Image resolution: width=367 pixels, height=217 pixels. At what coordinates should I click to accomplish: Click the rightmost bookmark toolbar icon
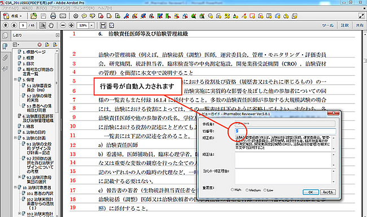click(x=55, y=45)
